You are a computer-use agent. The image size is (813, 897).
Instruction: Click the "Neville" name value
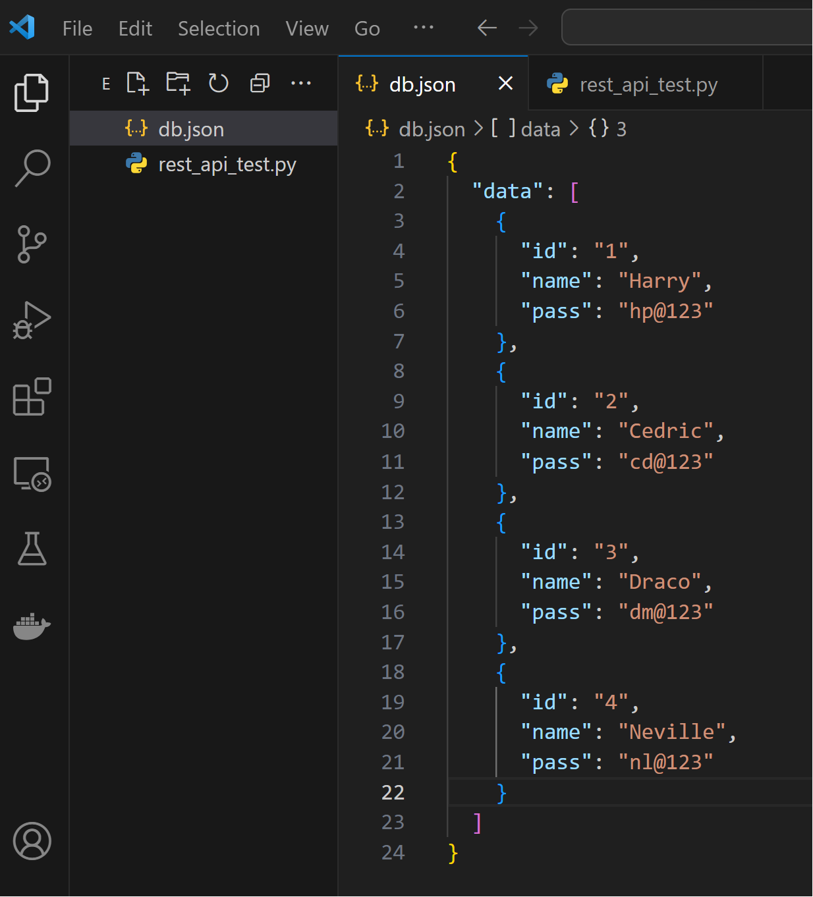click(x=672, y=732)
